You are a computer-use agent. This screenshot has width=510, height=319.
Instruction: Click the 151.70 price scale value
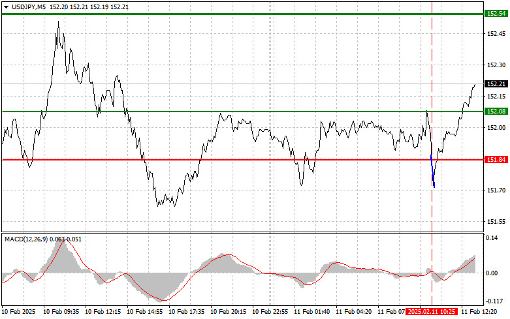[496, 190]
